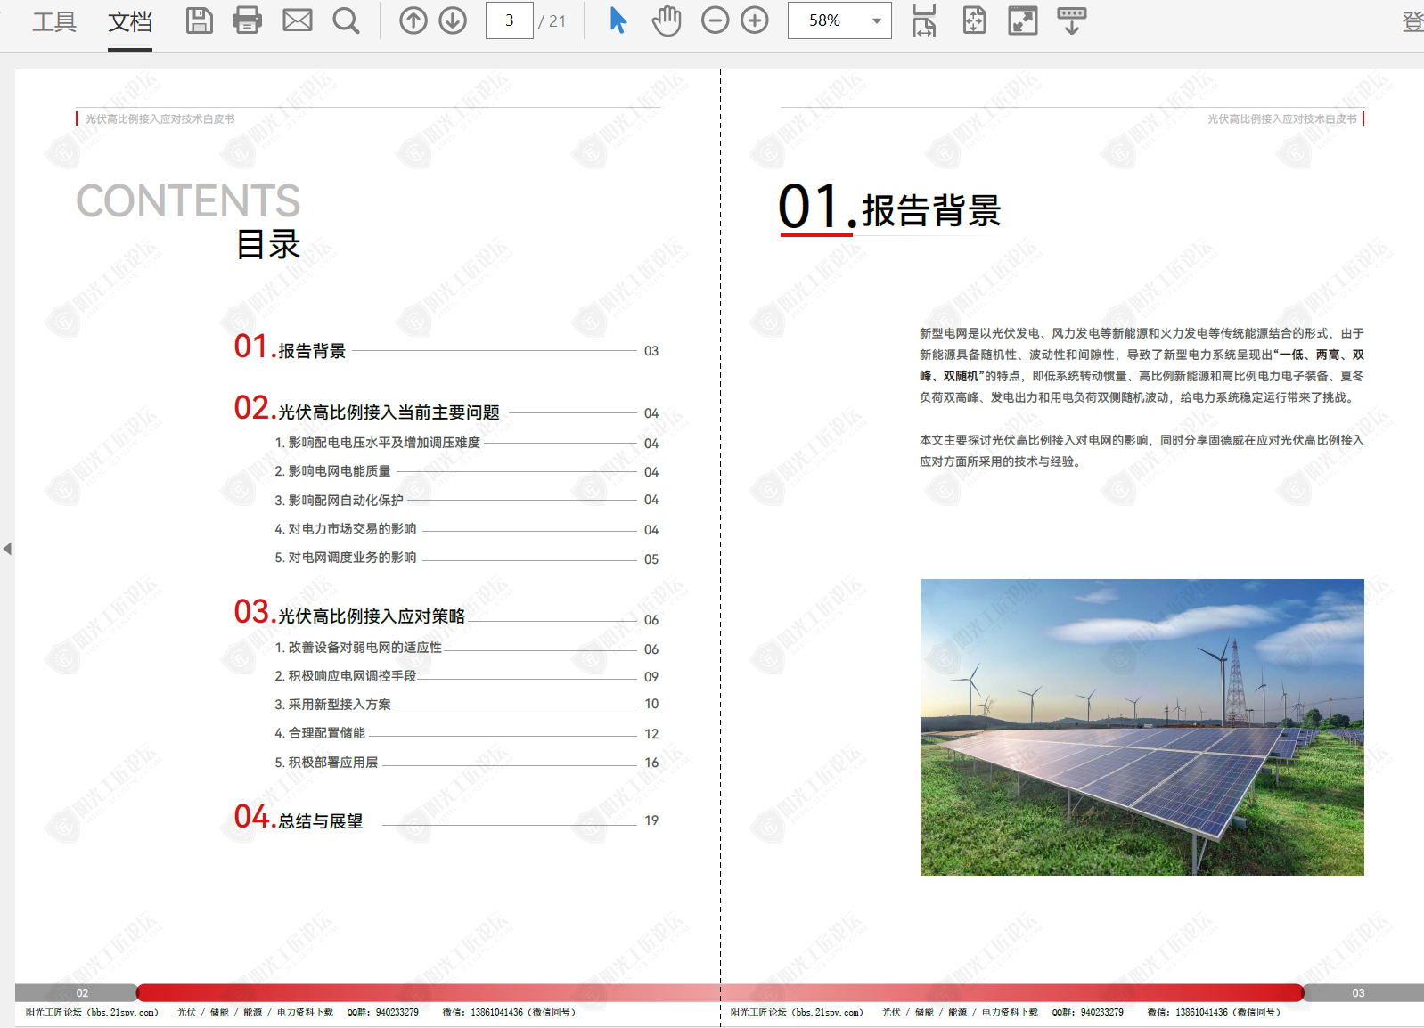Print the document

(247, 20)
